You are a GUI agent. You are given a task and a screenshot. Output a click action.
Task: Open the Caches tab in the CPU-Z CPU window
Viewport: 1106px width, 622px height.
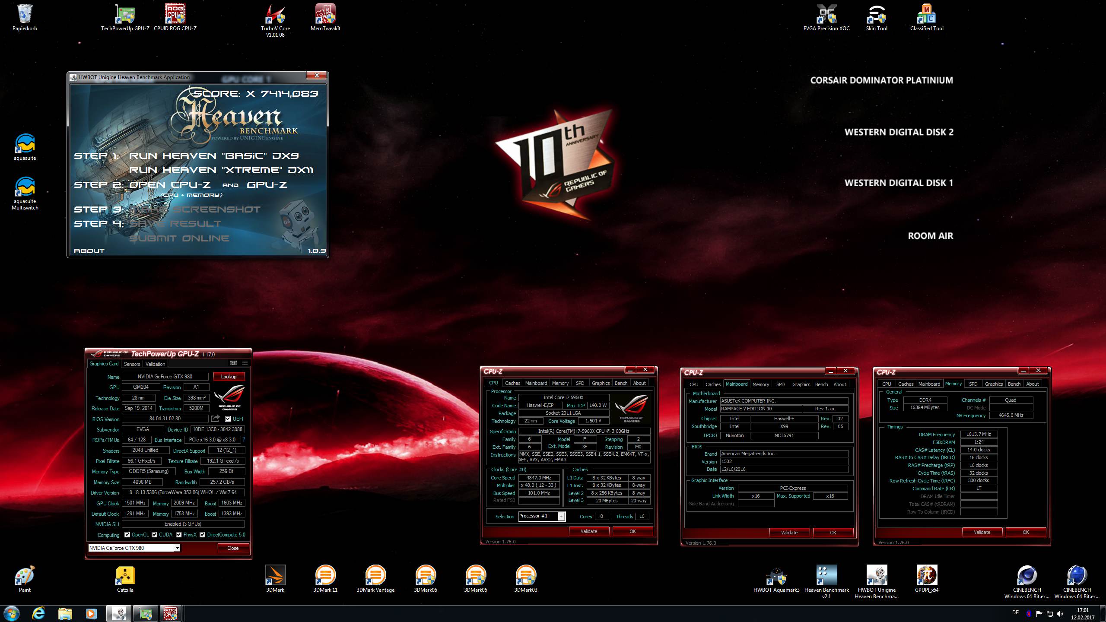[513, 383]
